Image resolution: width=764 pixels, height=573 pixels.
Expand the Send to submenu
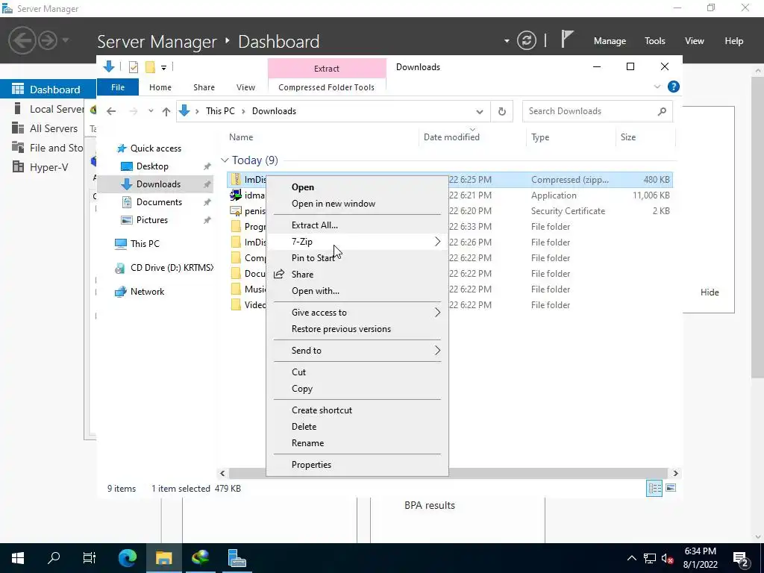[x=357, y=351]
